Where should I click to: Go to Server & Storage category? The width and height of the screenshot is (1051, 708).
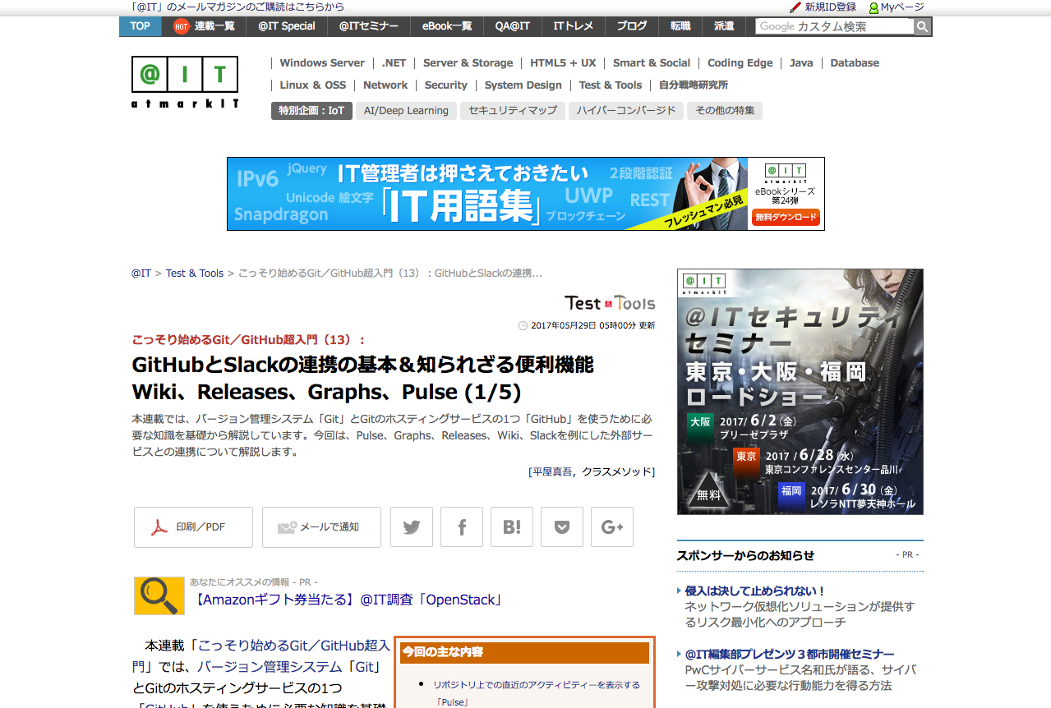[468, 62]
